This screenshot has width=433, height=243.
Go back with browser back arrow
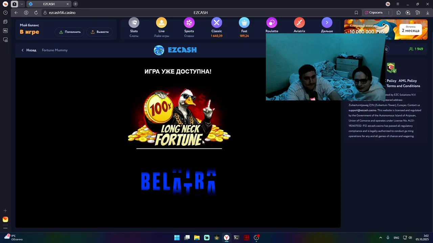(x=16, y=12)
